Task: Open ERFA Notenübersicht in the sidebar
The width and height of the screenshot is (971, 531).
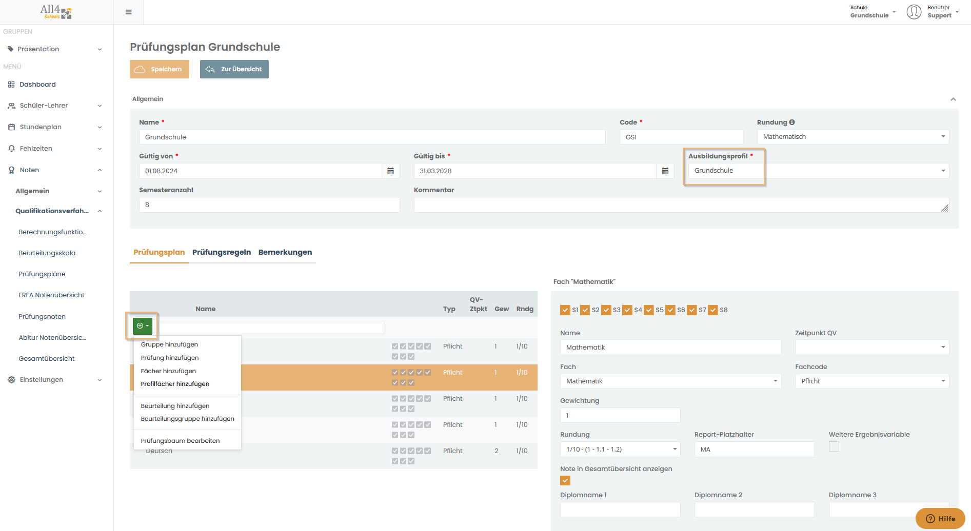Action: 51,295
